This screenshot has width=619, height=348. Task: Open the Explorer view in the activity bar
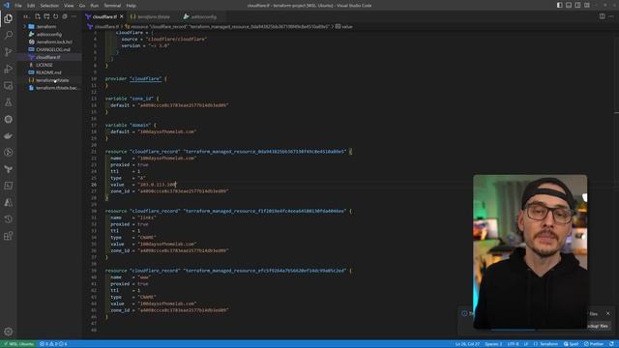(9, 18)
